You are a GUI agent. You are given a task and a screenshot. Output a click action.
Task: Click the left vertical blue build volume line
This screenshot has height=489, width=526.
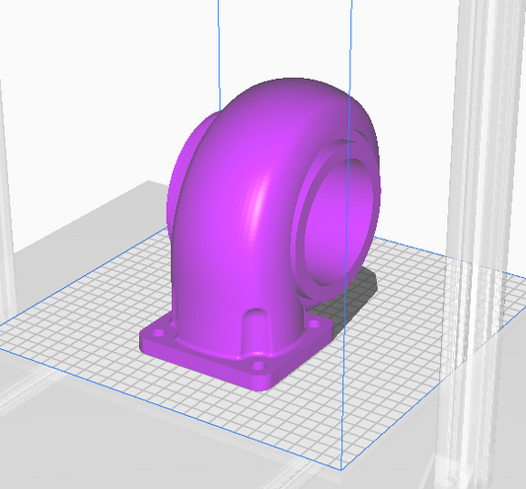click(219, 55)
